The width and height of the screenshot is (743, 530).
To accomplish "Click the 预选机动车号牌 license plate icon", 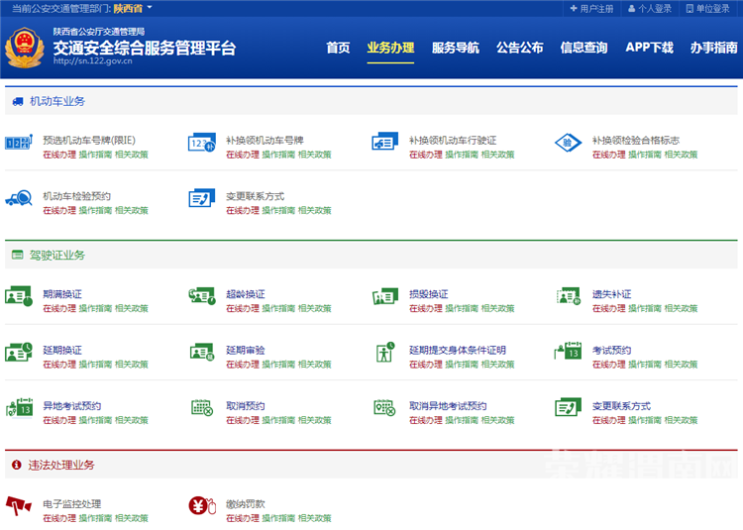I will (19, 145).
